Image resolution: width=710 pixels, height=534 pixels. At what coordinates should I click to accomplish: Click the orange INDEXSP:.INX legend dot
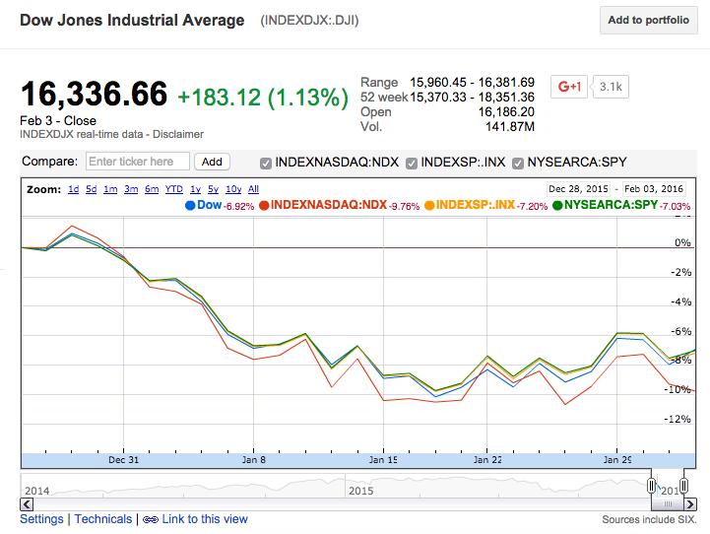[x=429, y=206]
